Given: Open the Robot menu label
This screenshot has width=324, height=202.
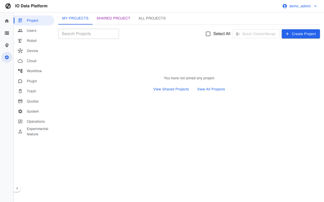Looking at the screenshot, I should [x=32, y=41].
